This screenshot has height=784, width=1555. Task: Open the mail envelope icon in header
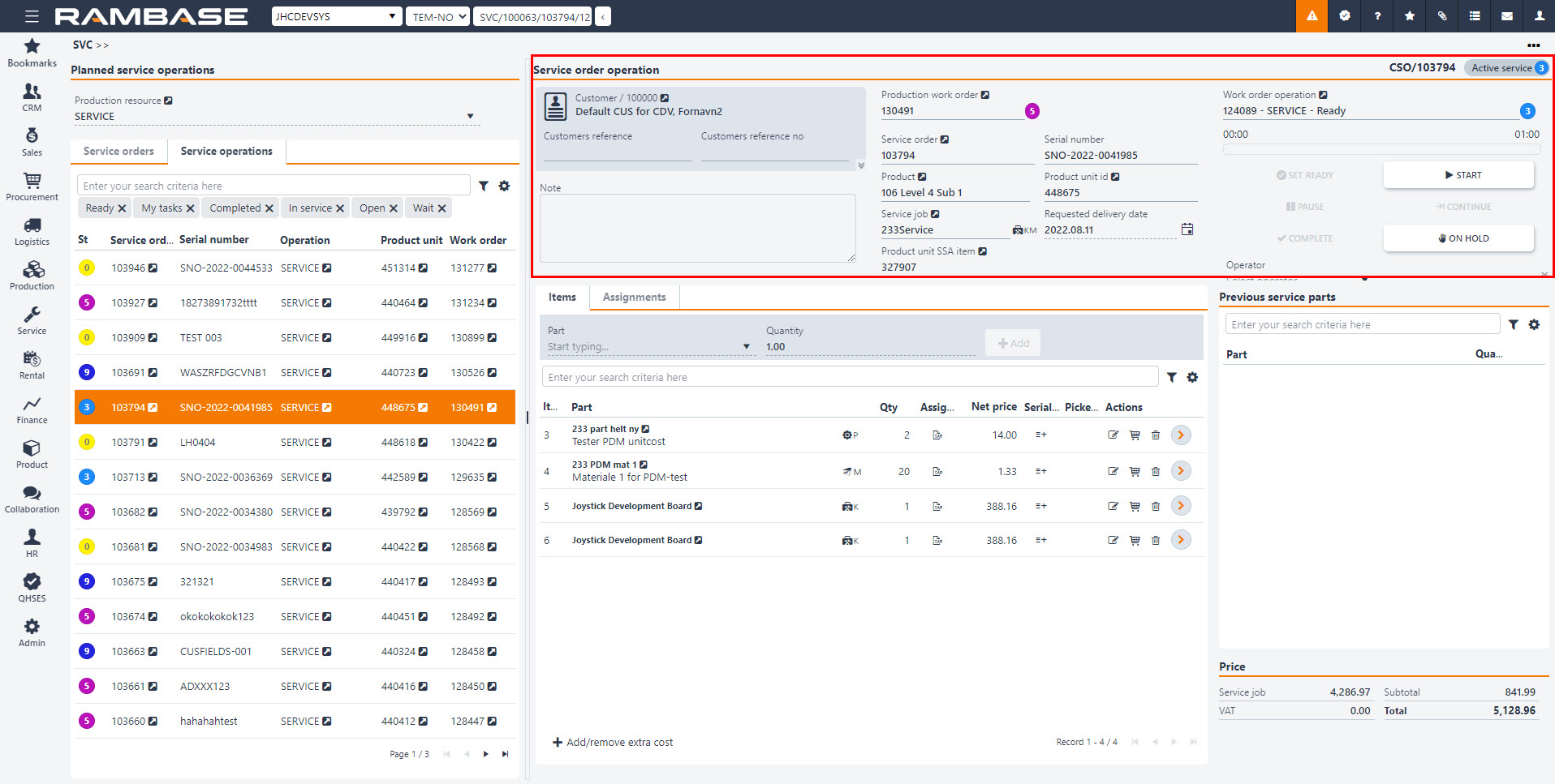tap(1506, 16)
